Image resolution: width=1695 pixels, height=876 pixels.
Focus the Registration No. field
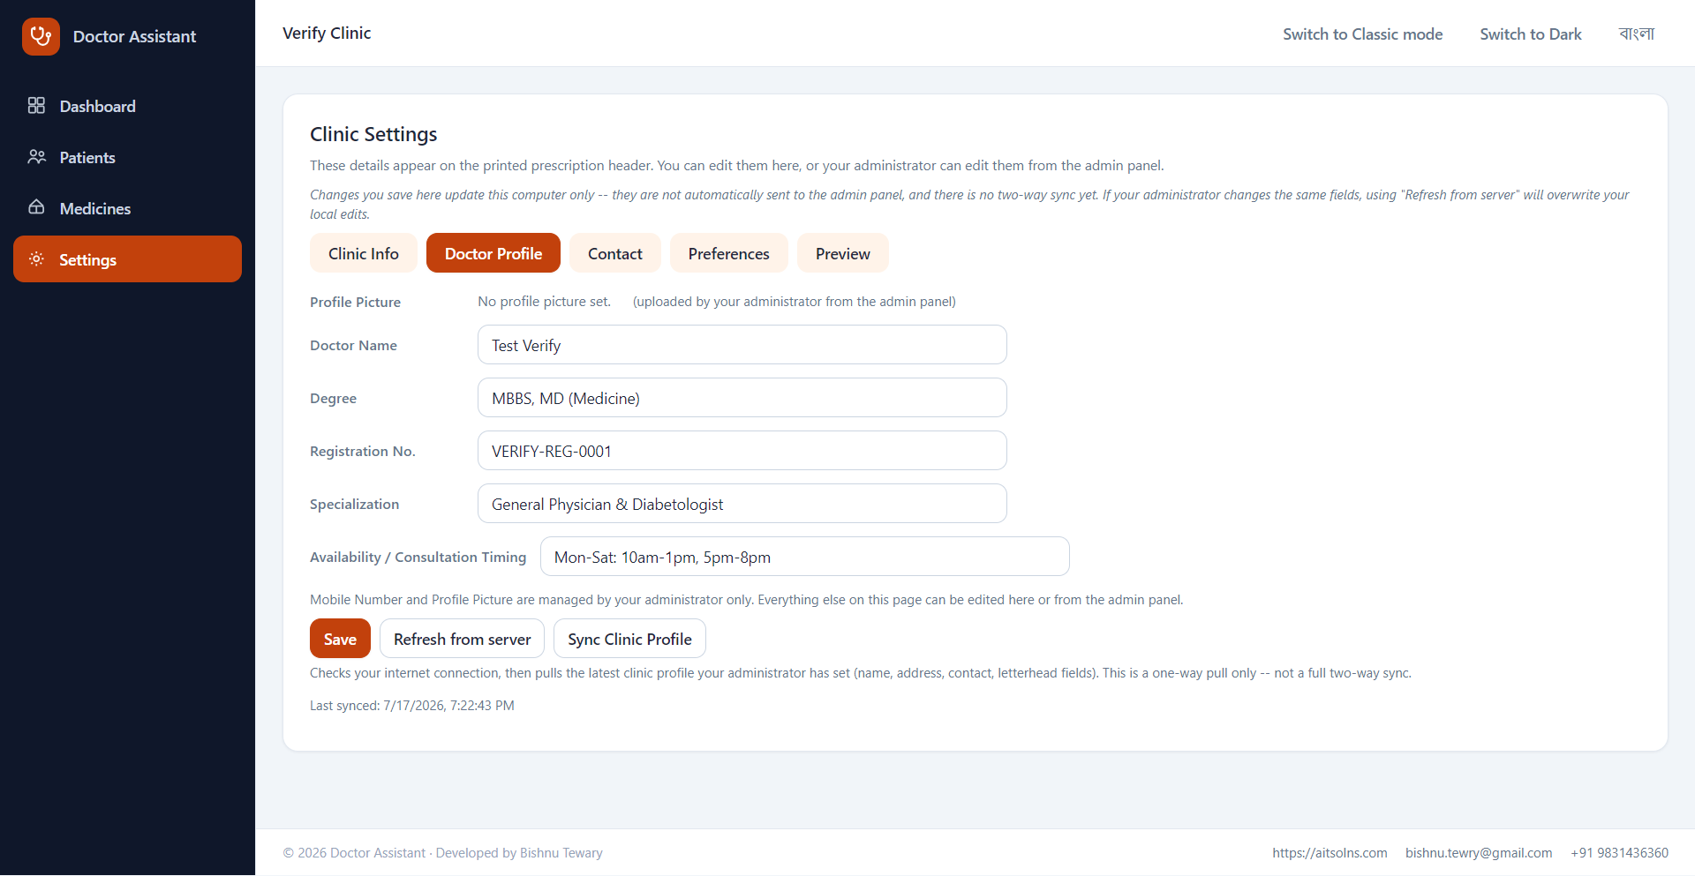(742, 451)
